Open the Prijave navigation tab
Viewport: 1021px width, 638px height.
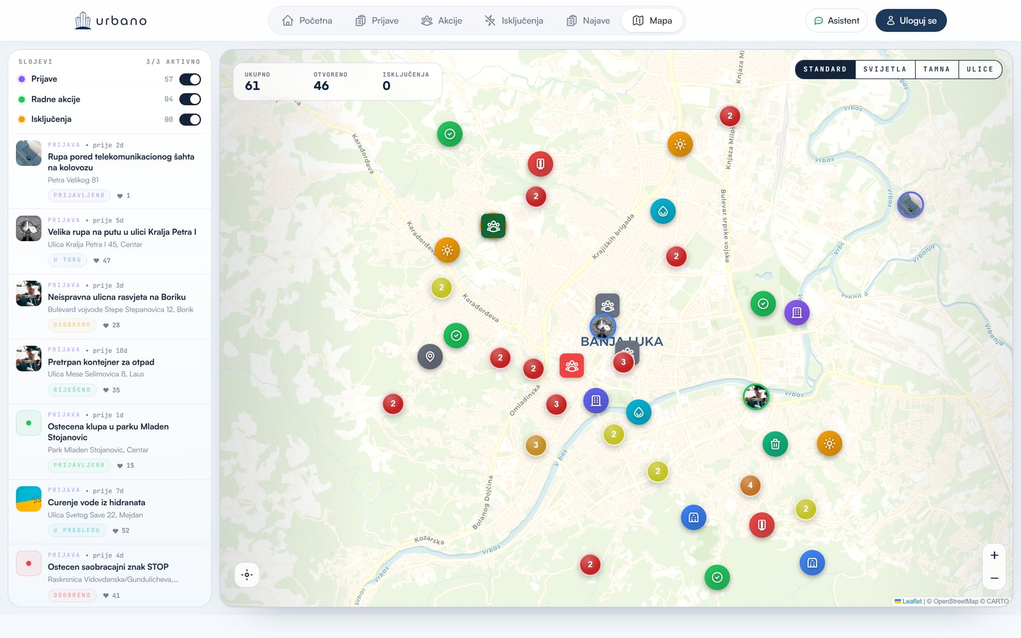(377, 20)
